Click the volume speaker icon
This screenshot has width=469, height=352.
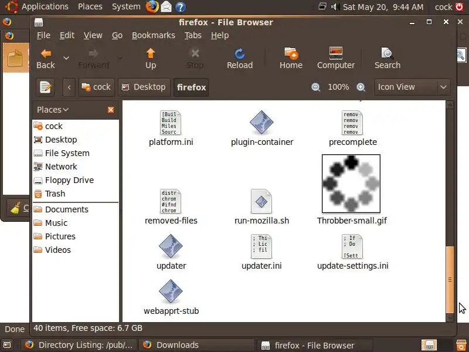335,6
